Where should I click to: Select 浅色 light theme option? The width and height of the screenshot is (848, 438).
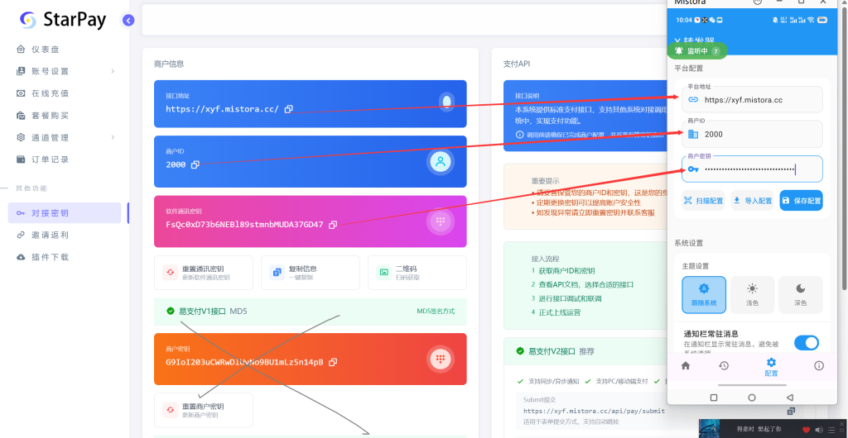(x=752, y=294)
